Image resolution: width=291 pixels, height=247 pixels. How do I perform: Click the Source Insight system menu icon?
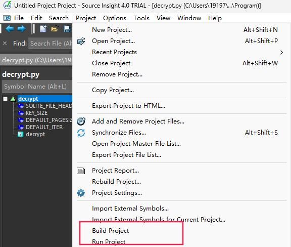[7, 18]
